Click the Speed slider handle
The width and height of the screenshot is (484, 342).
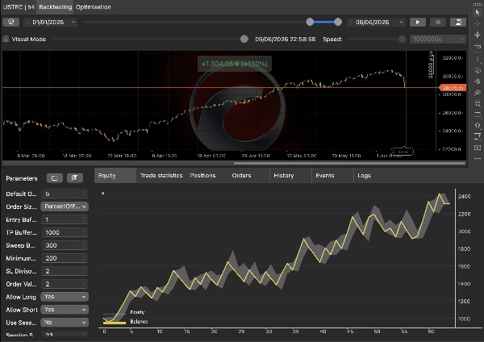(x=402, y=39)
